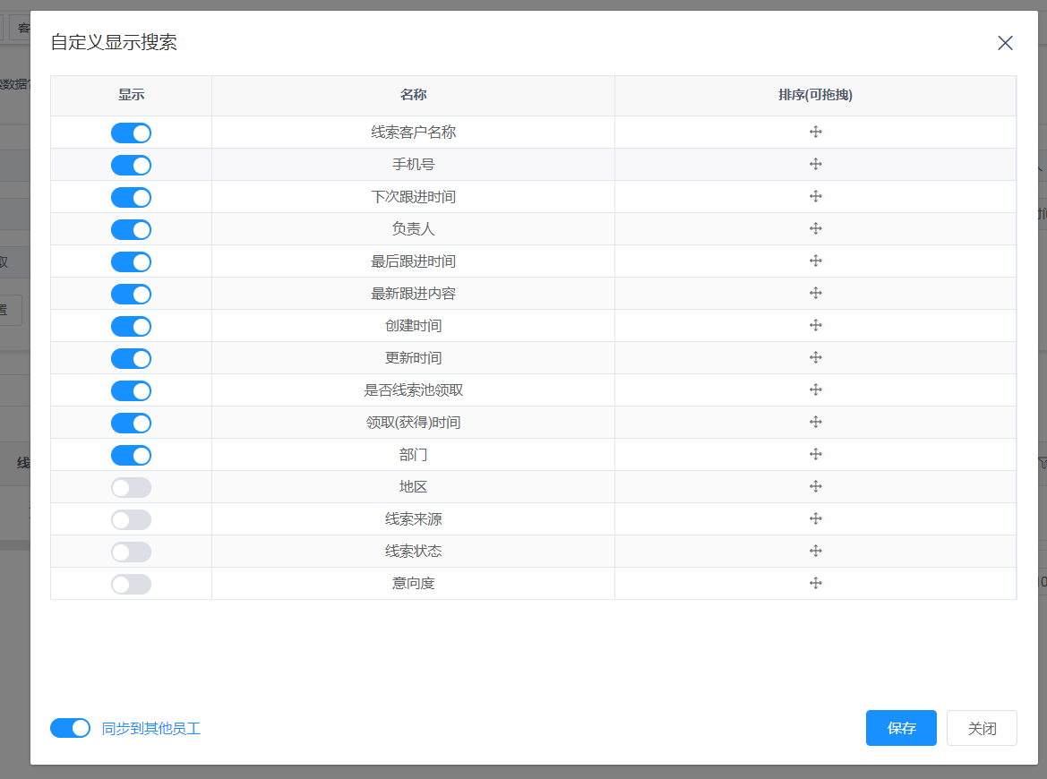
Task: Click the 保存 button
Action: tap(901, 728)
